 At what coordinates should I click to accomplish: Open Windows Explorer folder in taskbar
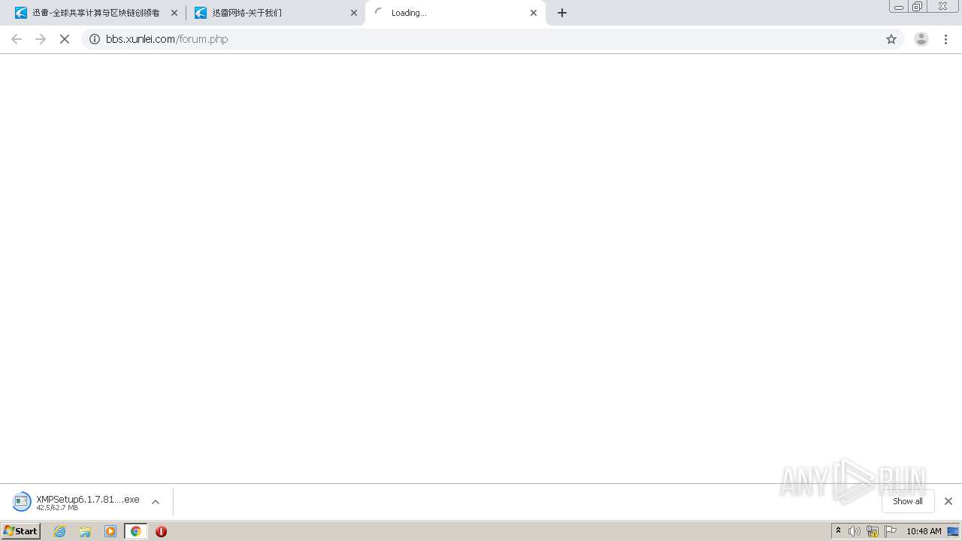85,531
